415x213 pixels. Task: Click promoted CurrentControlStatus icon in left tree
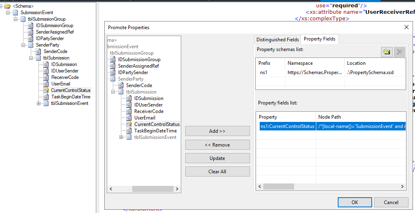point(46,90)
